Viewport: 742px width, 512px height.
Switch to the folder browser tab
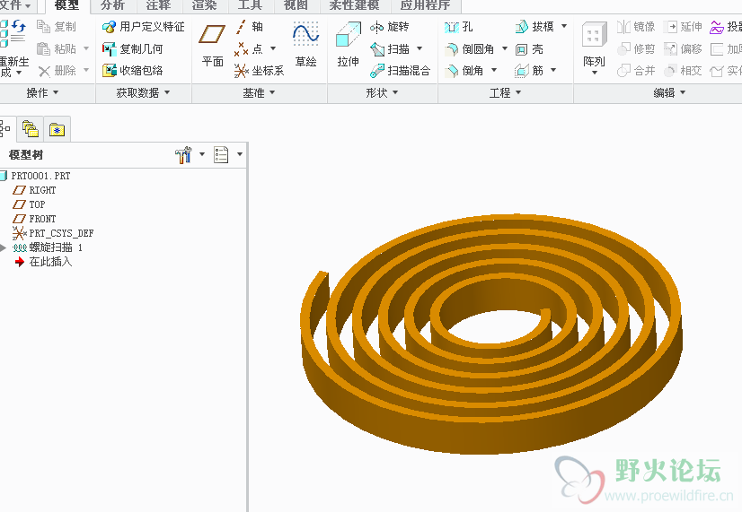31,129
